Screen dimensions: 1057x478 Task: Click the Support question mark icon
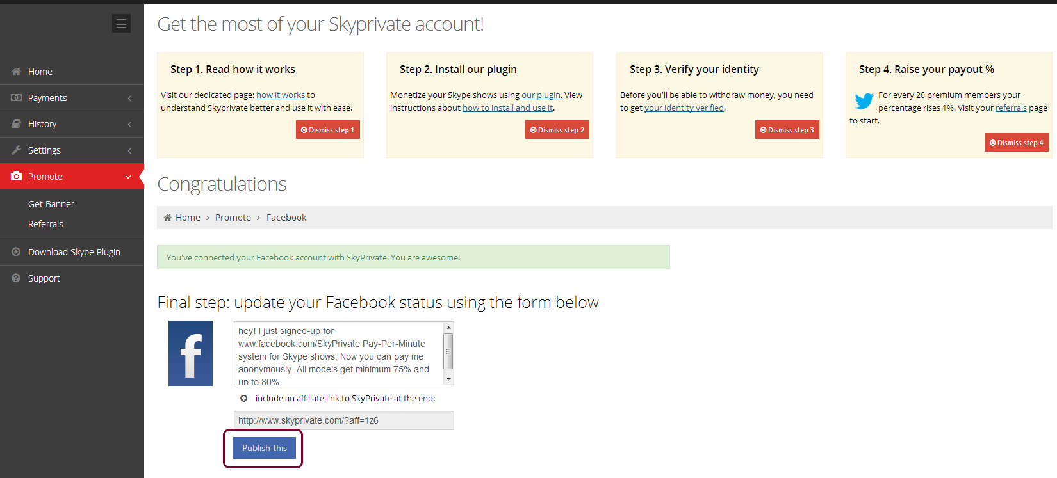click(16, 278)
